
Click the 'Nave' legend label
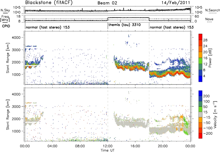pyautogui.click(x=209, y=19)
